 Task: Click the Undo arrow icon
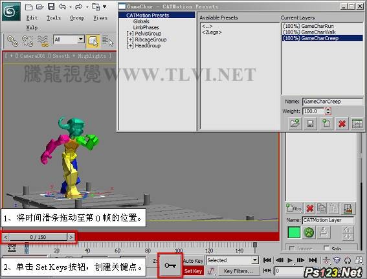tap(62, 6)
